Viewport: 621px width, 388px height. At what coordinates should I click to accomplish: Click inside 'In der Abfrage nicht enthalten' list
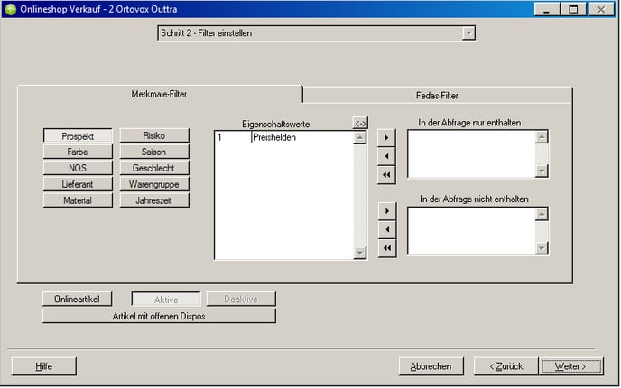click(472, 231)
